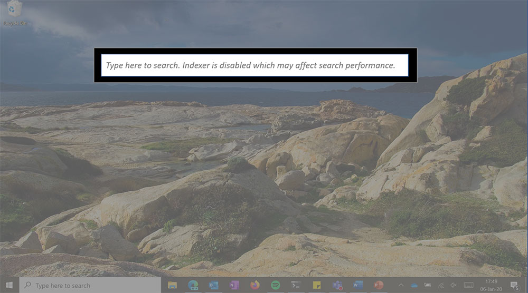
Task: Open the Windows Start menu
Action: coord(10,285)
